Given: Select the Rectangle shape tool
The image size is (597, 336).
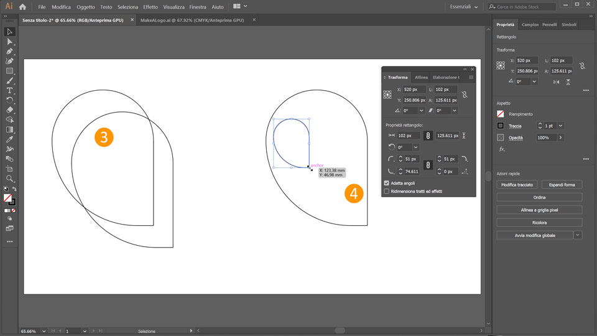Looking at the screenshot, I should [9, 71].
